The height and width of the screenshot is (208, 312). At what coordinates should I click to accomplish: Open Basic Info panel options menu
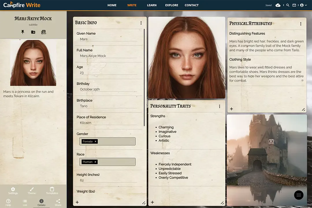[x=141, y=23]
